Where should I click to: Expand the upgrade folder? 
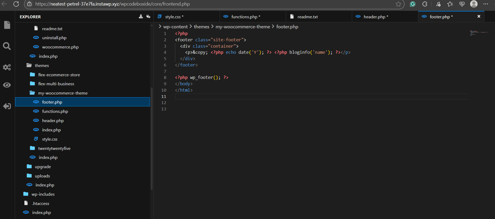click(43, 167)
